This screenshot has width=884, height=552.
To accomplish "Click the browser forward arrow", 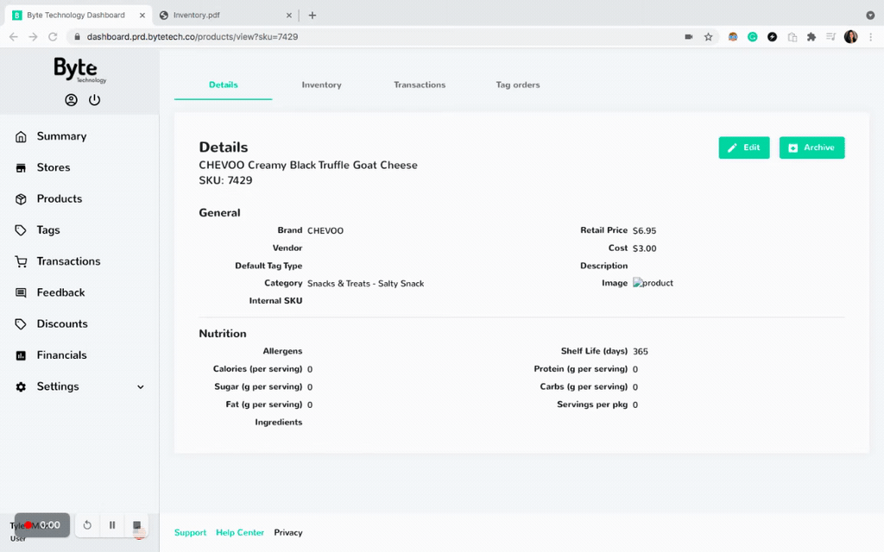I will [x=34, y=36].
